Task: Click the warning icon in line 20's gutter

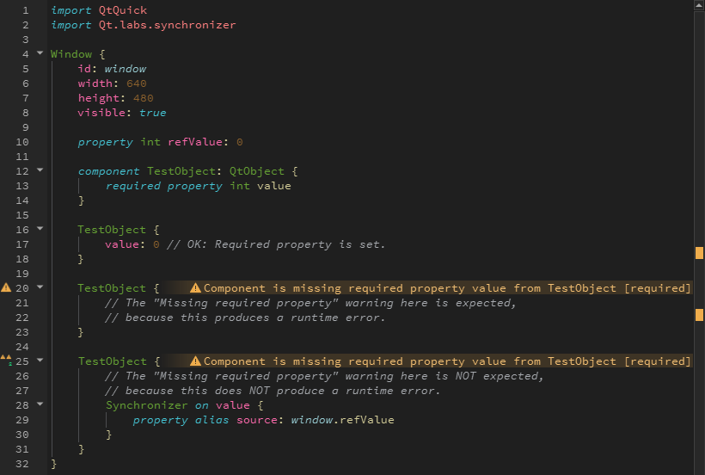Action: 6,287
